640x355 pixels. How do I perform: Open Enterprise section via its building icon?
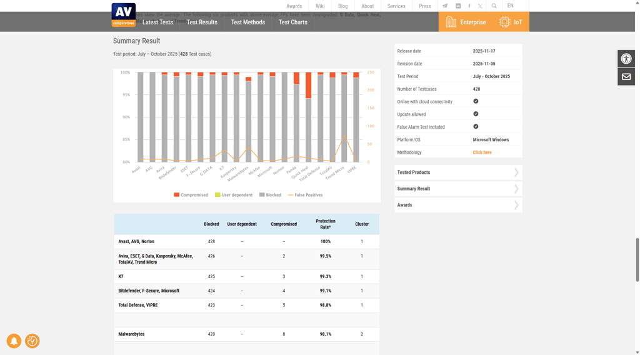pyautogui.click(x=451, y=22)
